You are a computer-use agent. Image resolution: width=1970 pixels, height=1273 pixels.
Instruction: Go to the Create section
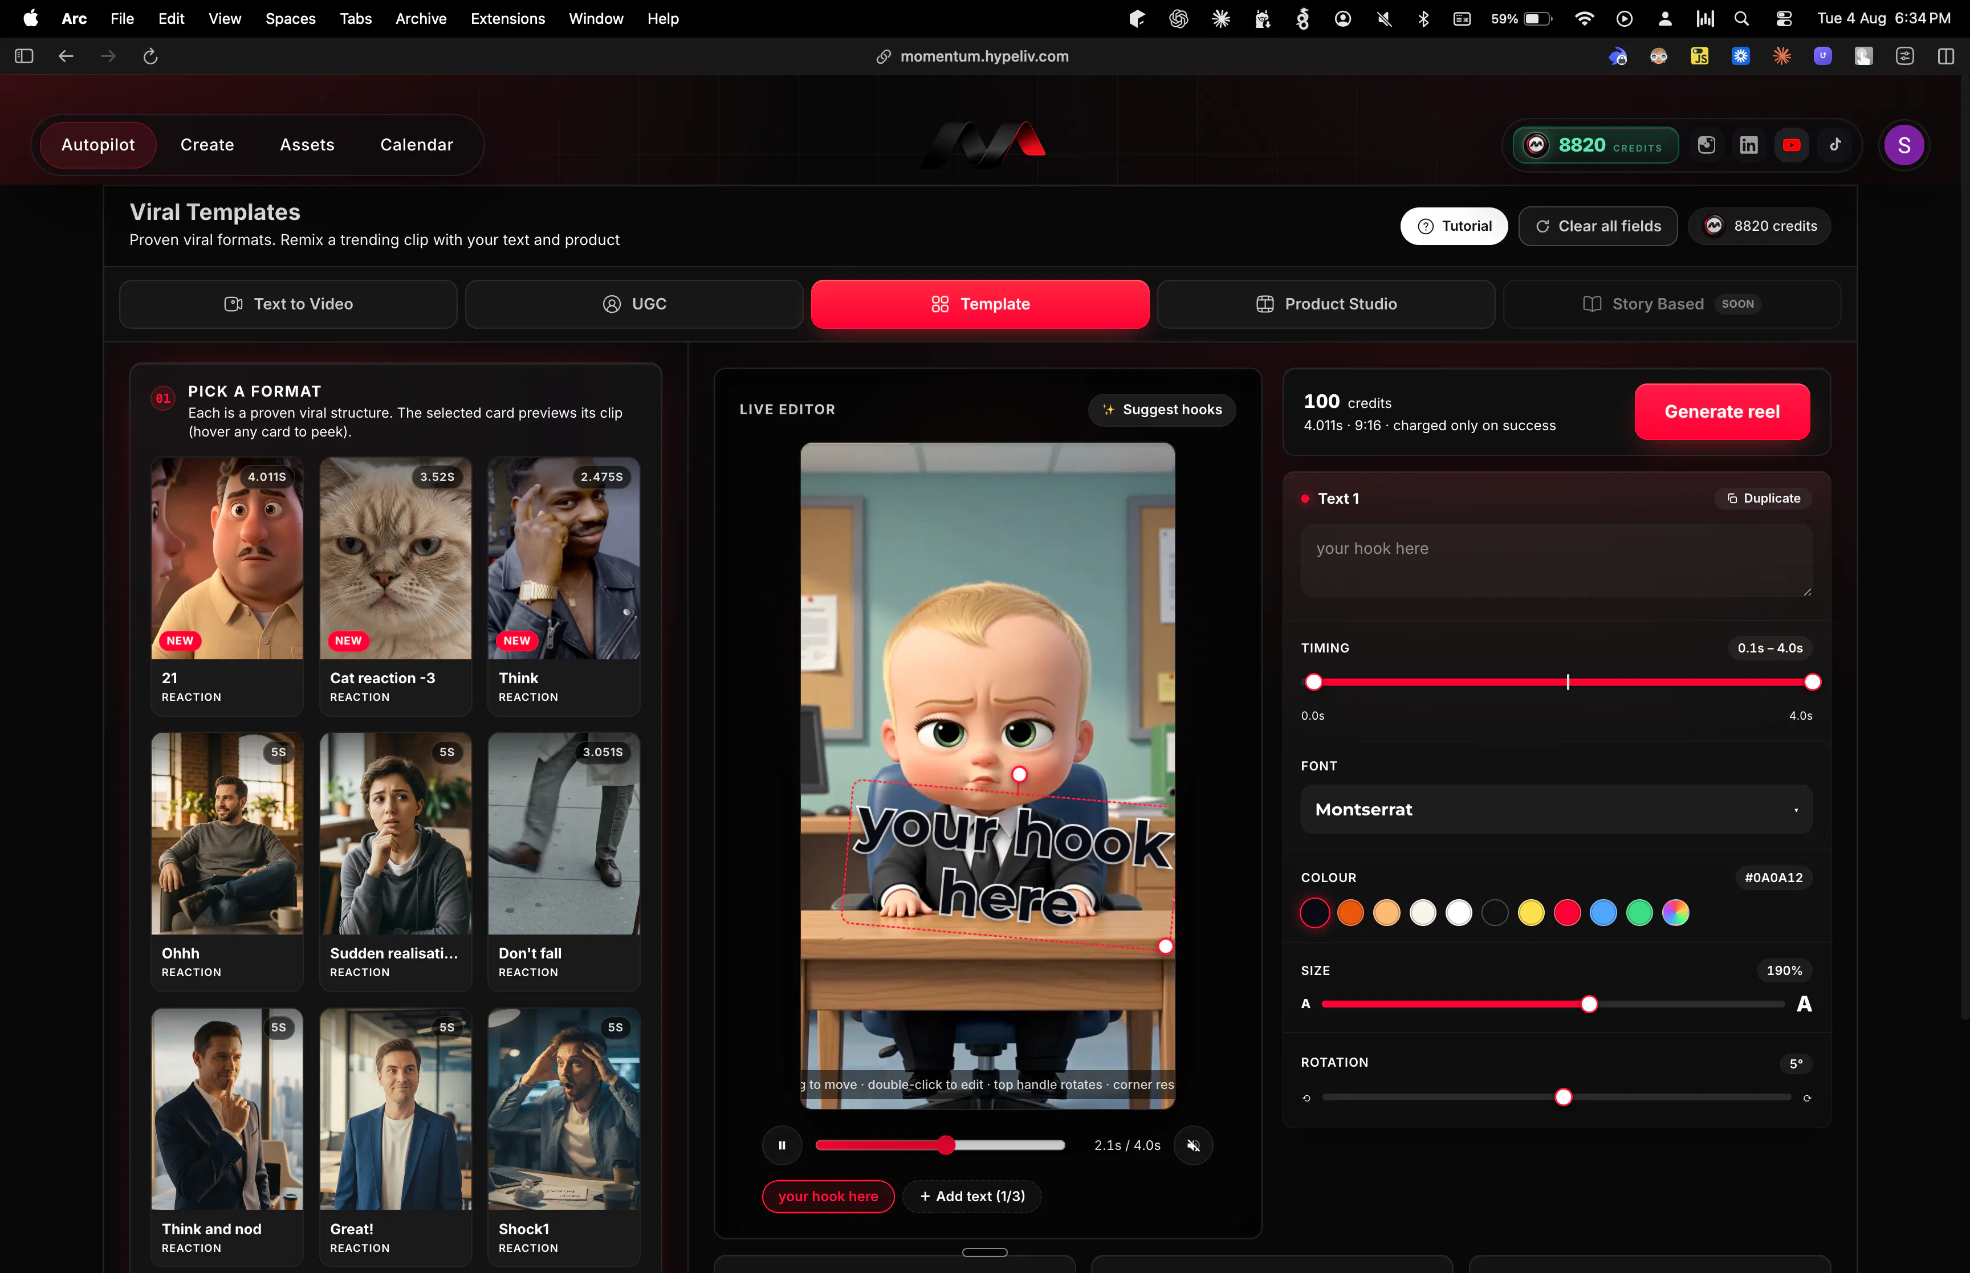(x=207, y=145)
